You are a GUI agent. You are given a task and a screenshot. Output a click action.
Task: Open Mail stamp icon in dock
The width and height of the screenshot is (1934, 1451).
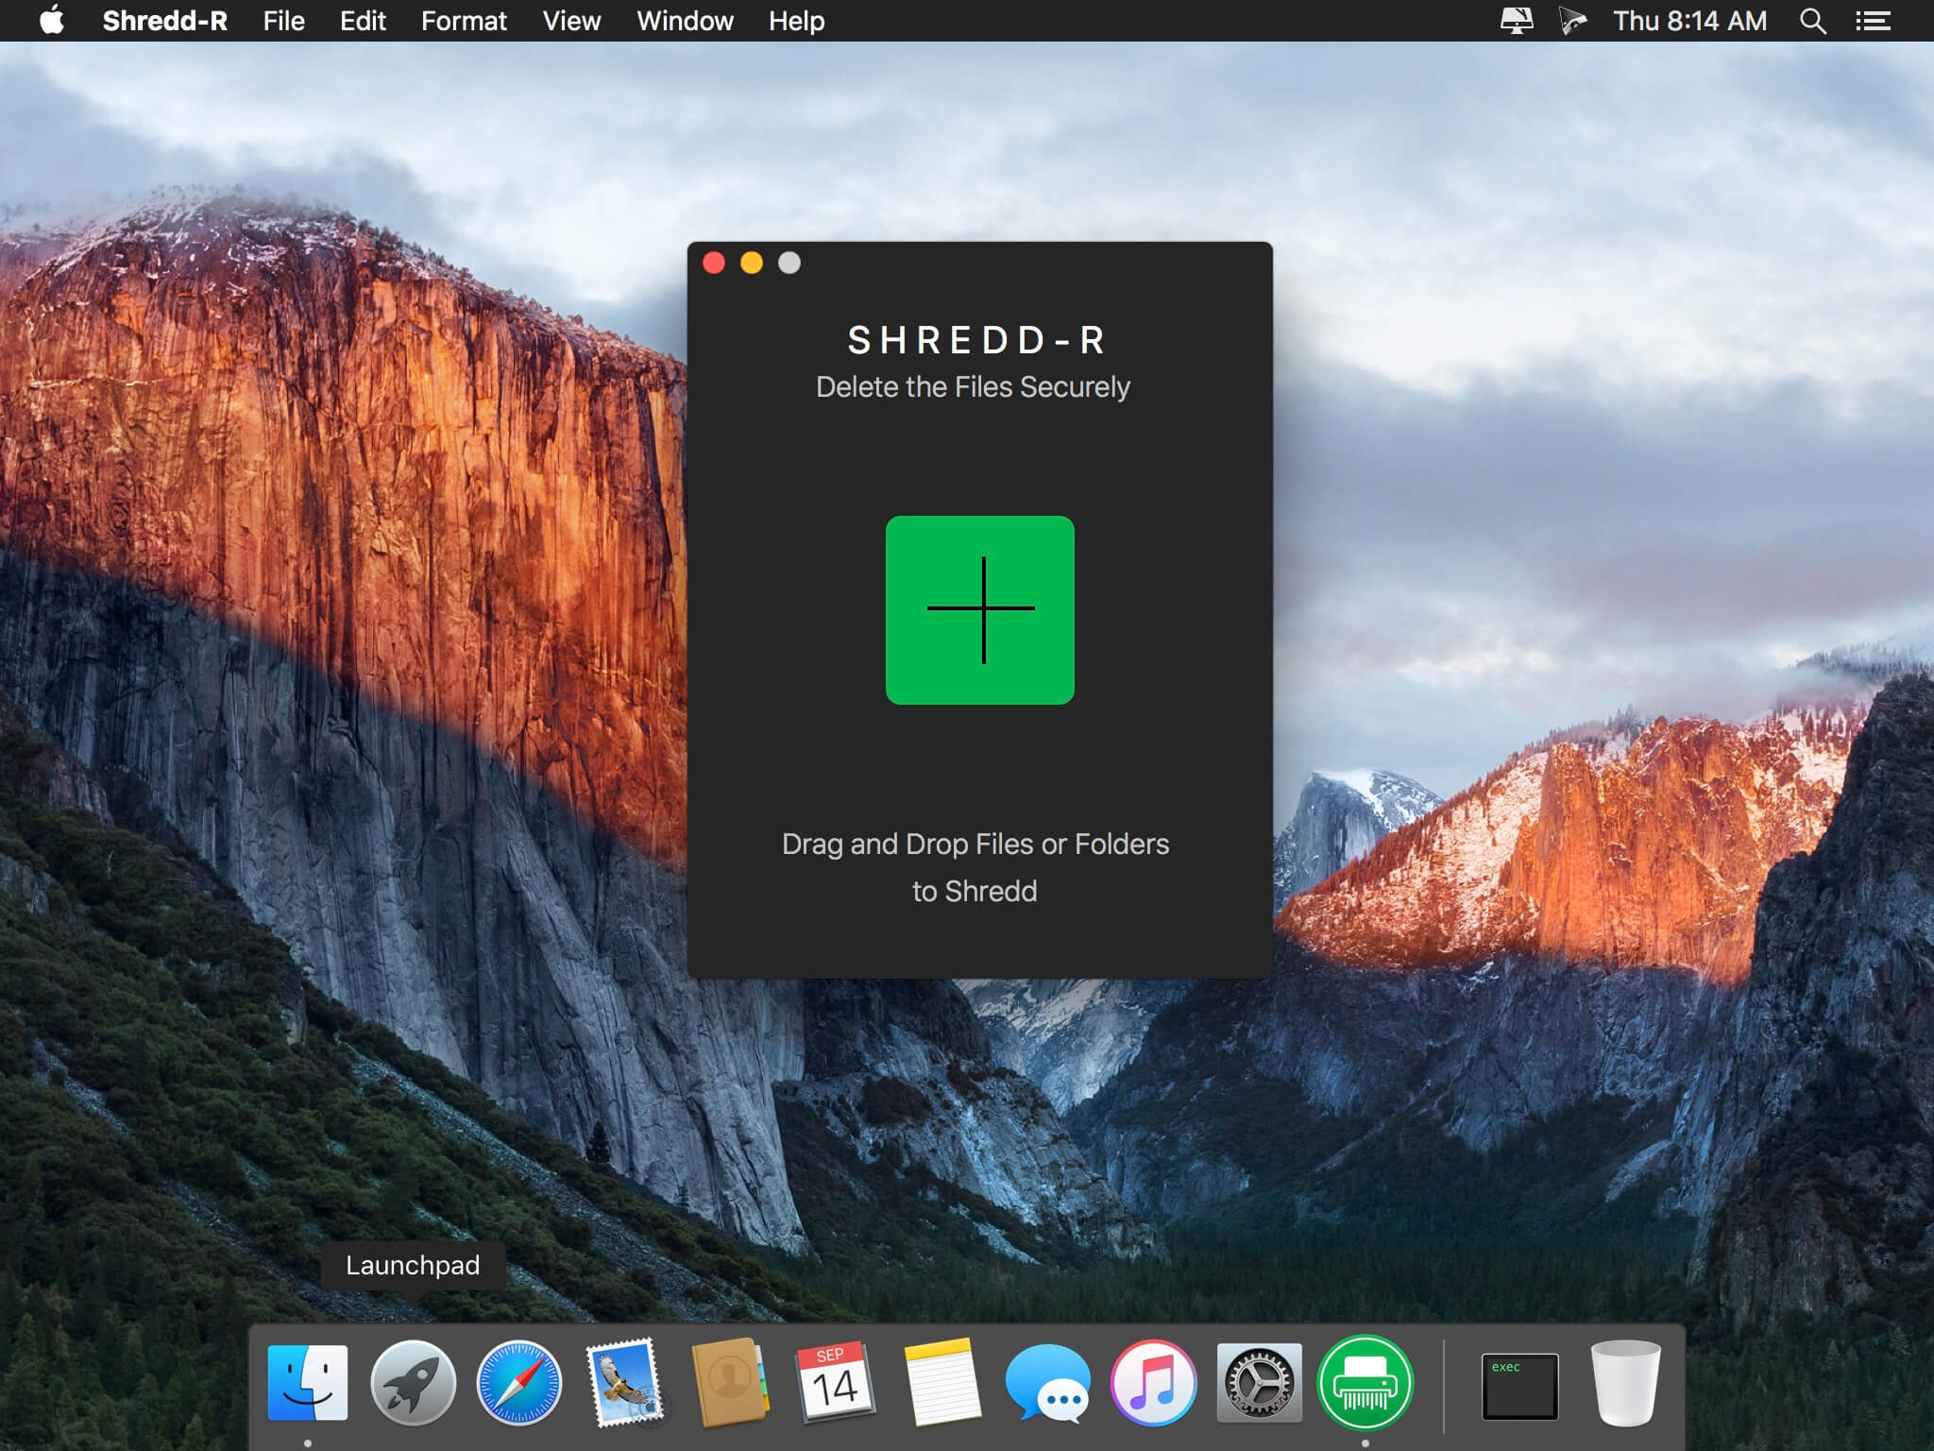pos(624,1383)
